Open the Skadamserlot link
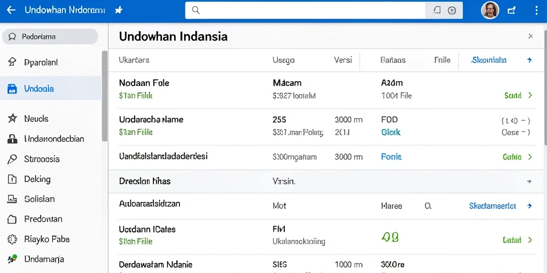The height and width of the screenshot is (273, 547). [493, 206]
